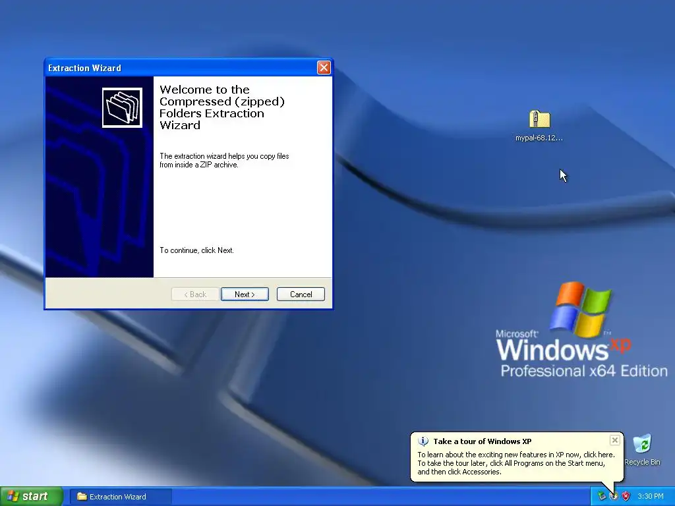
Task: Click the wizard Welcome heading text
Action: (222, 107)
